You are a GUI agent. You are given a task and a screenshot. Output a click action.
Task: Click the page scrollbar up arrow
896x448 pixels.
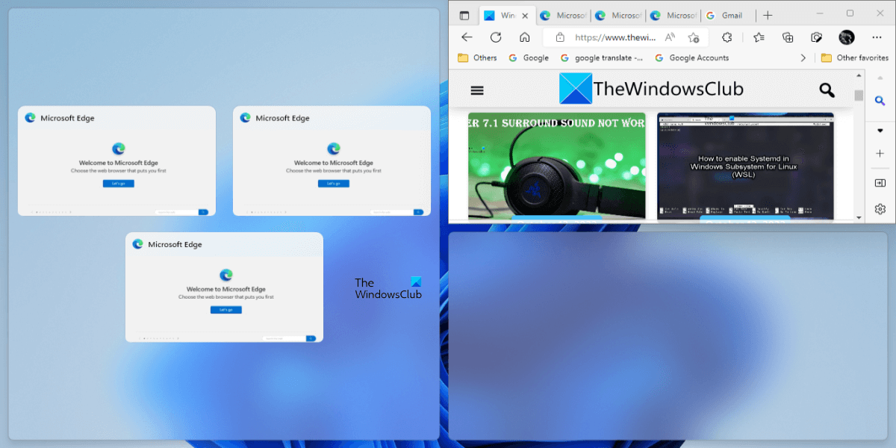[x=859, y=76]
